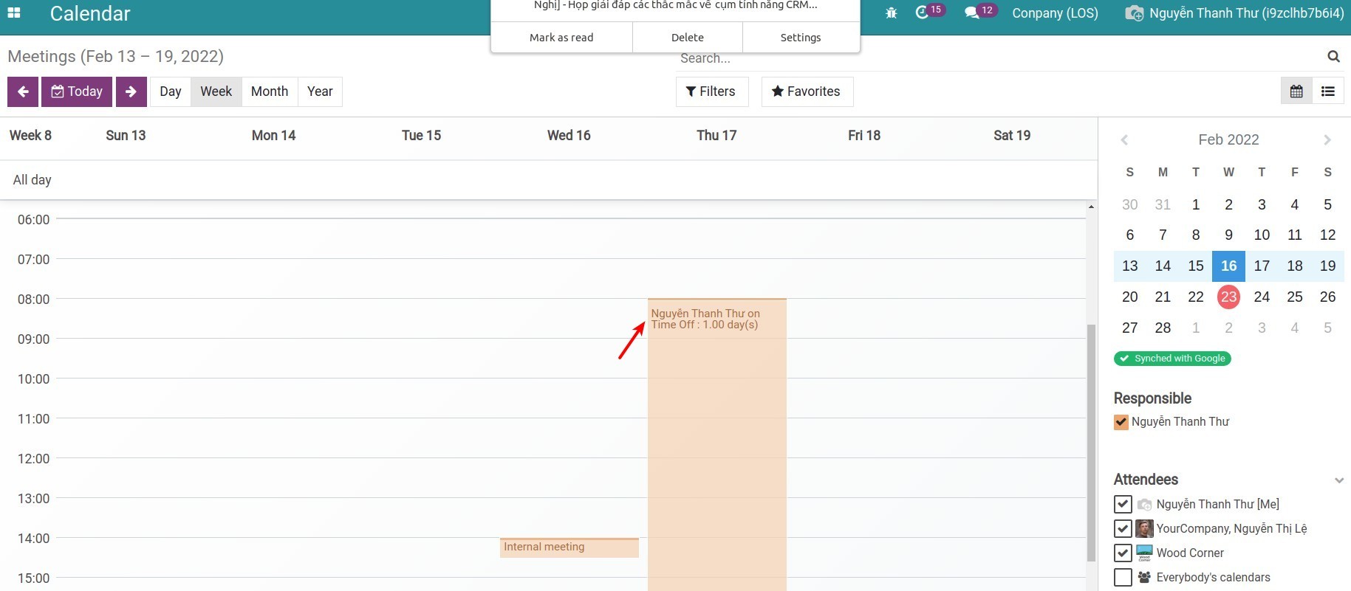This screenshot has width=1351, height=591.
Task: Click Wood Corner attendee avatar
Action: [1144, 553]
